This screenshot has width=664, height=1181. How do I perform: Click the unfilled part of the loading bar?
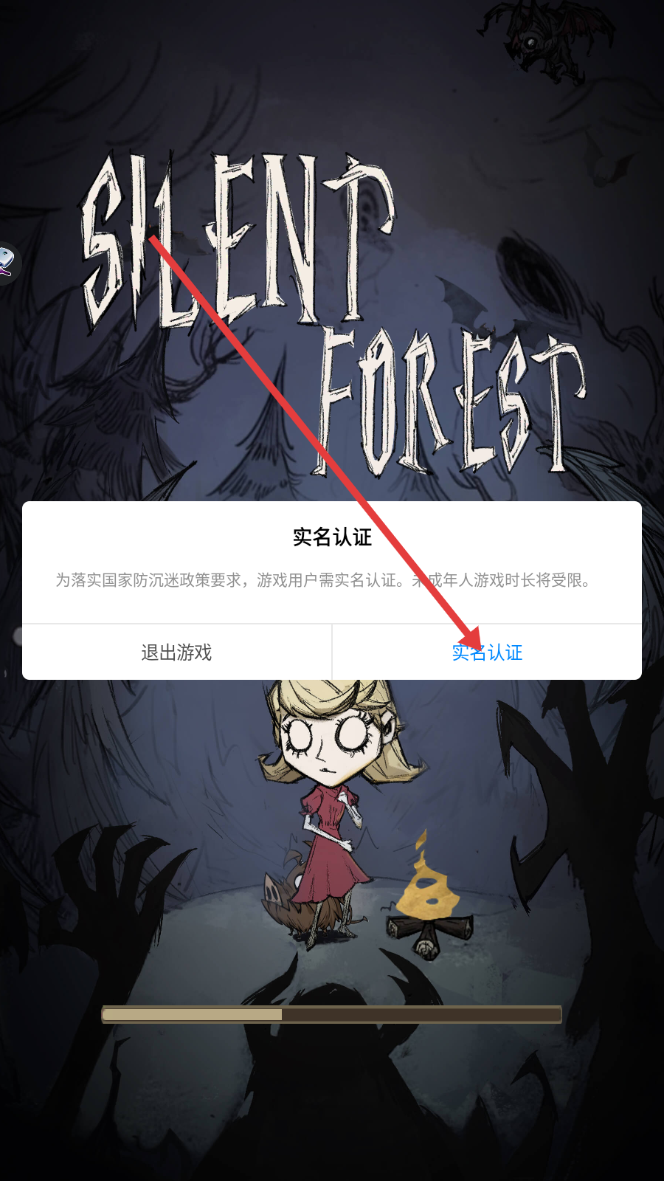pyautogui.click(x=421, y=1015)
